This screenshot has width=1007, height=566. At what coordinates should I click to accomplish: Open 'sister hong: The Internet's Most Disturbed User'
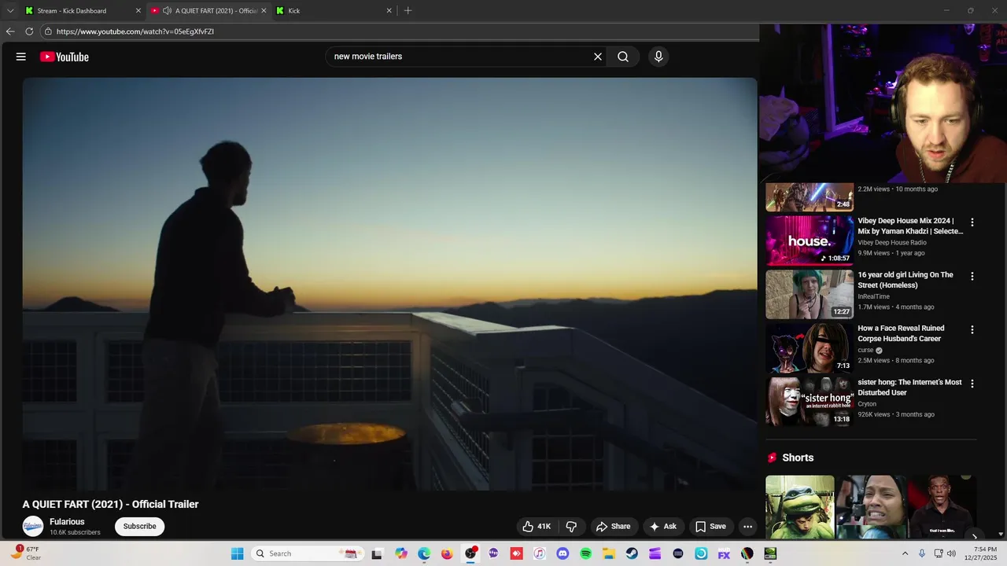click(909, 388)
